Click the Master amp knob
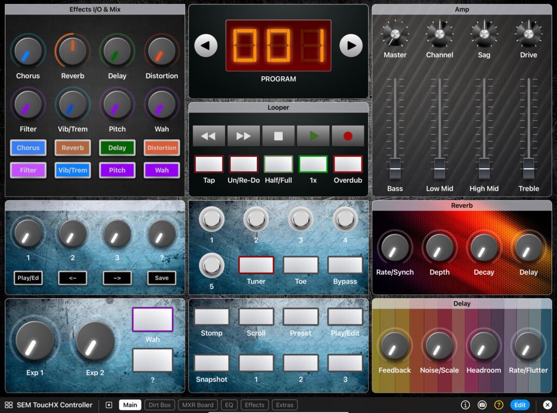This screenshot has width=557, height=413. point(395,34)
